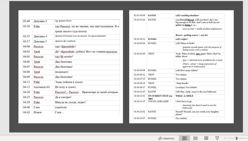Click the speaker name YOUNG ADELAIDE
Screen dimensions: 248x141
point(158,102)
